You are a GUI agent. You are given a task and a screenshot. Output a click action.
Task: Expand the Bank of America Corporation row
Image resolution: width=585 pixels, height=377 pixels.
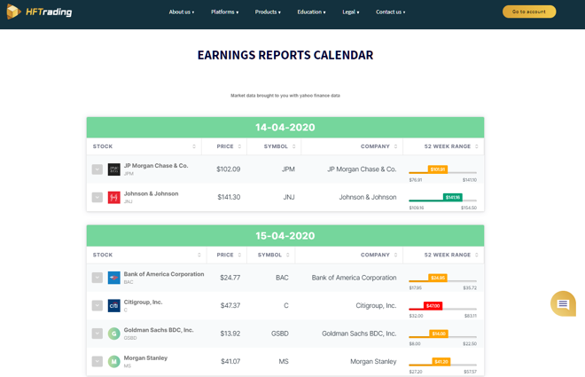click(x=97, y=278)
